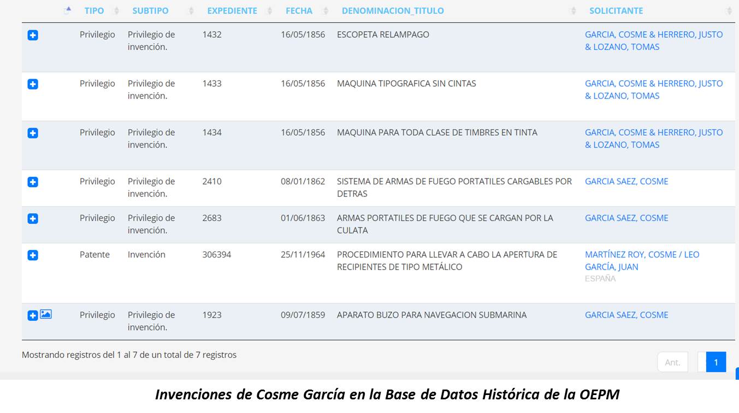Sort by DENOMINACION_TITULO column header

tap(393, 11)
